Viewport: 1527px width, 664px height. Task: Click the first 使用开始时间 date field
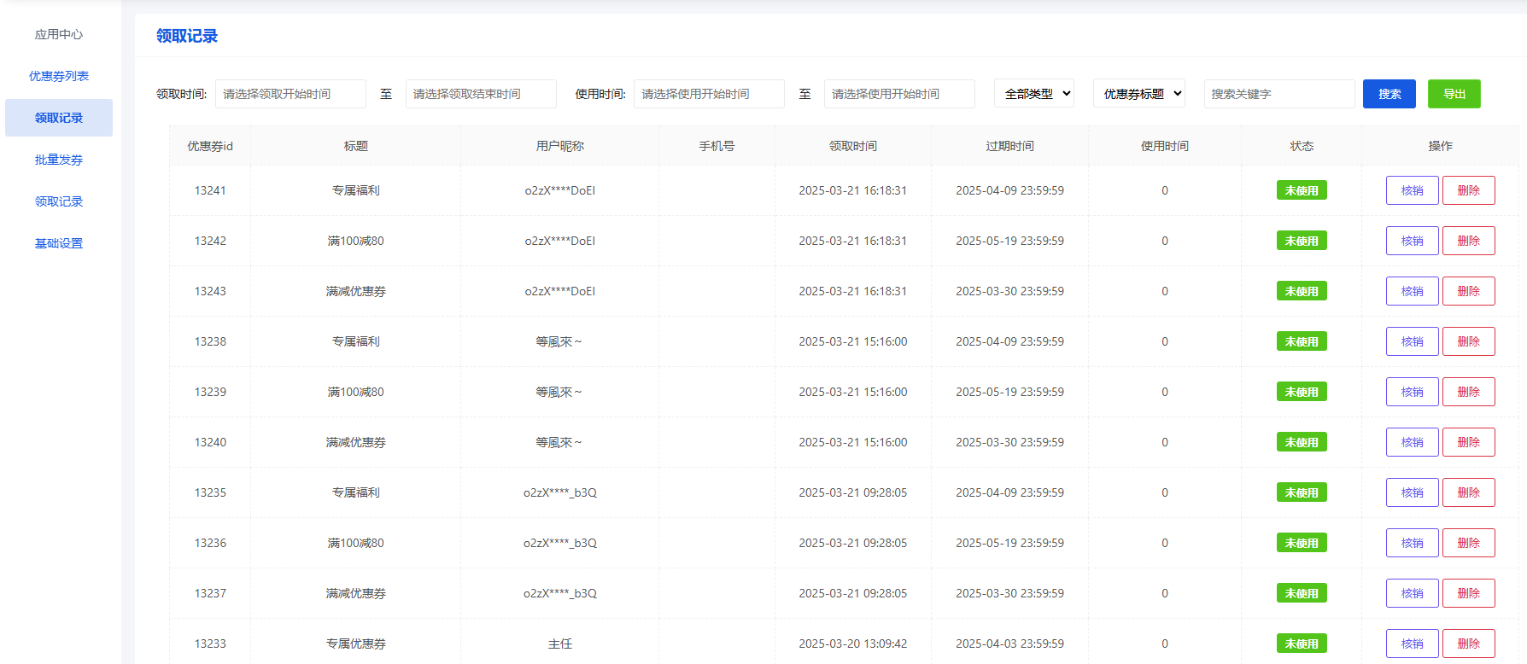(x=708, y=94)
